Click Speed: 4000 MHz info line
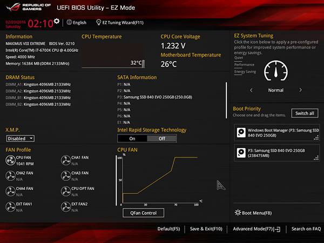Image resolution: width=324 pixels, height=243 pixels. (21, 57)
